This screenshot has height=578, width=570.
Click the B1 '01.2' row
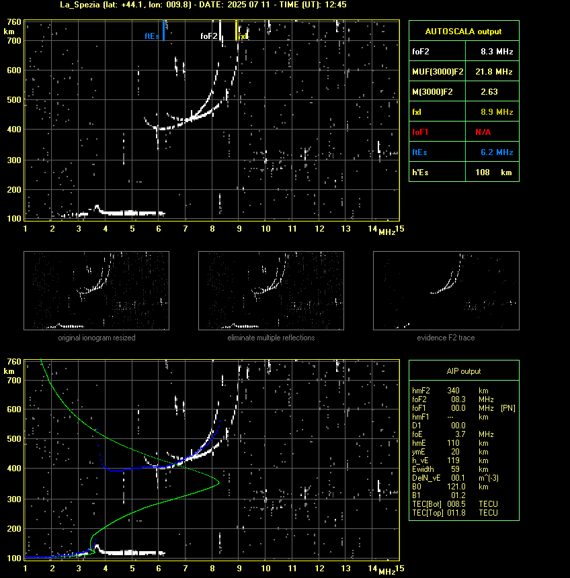pos(438,495)
